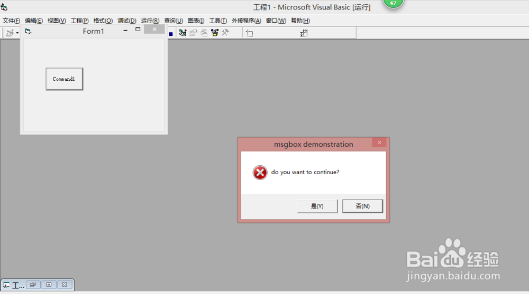Open the 格式(O) menu

point(103,21)
